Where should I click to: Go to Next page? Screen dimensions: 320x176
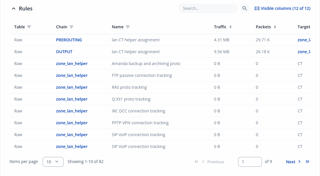point(293,162)
